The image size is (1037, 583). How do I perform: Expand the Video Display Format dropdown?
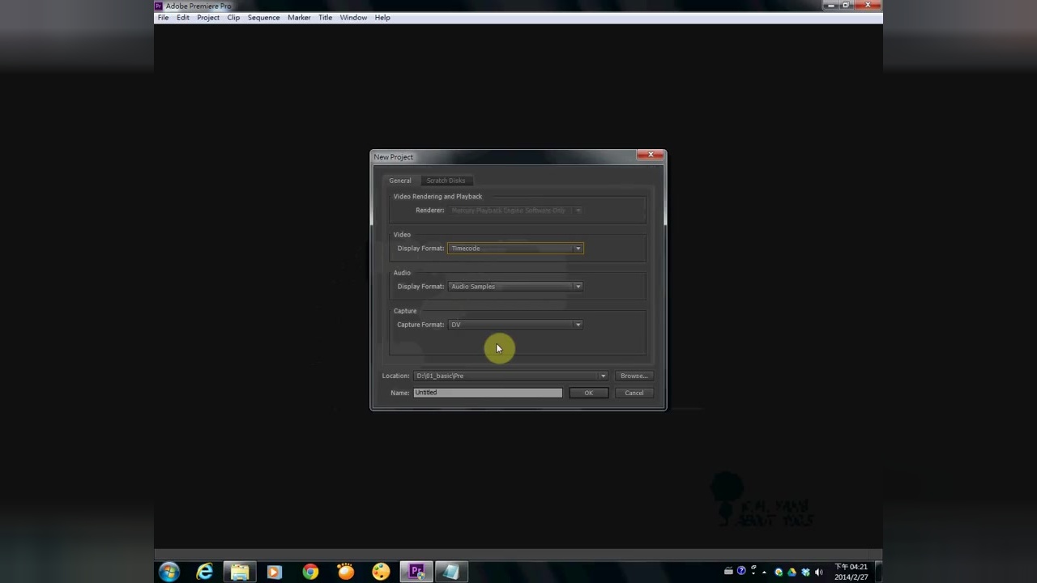[x=578, y=249]
